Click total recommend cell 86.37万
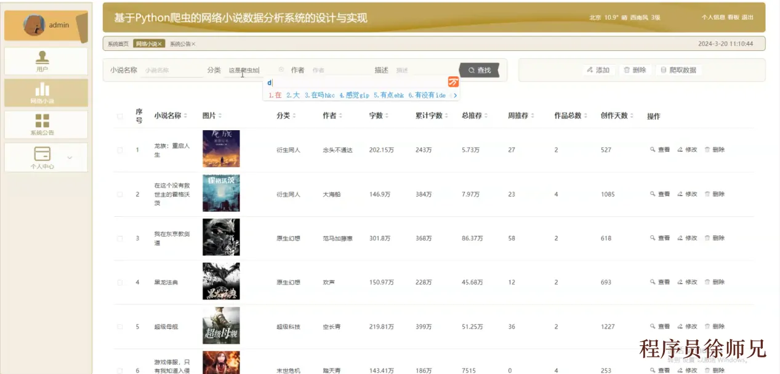The image size is (780, 374). click(472, 238)
